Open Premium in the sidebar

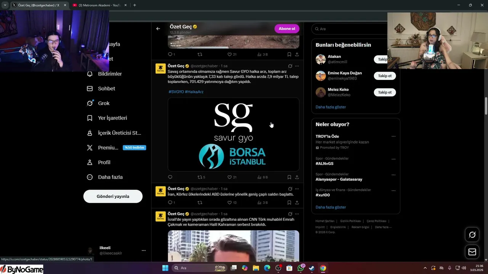(116, 148)
